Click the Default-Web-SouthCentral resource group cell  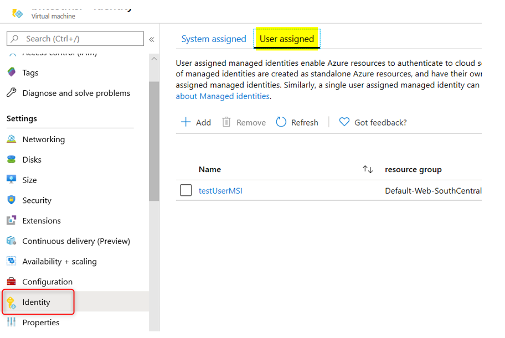[x=433, y=190]
